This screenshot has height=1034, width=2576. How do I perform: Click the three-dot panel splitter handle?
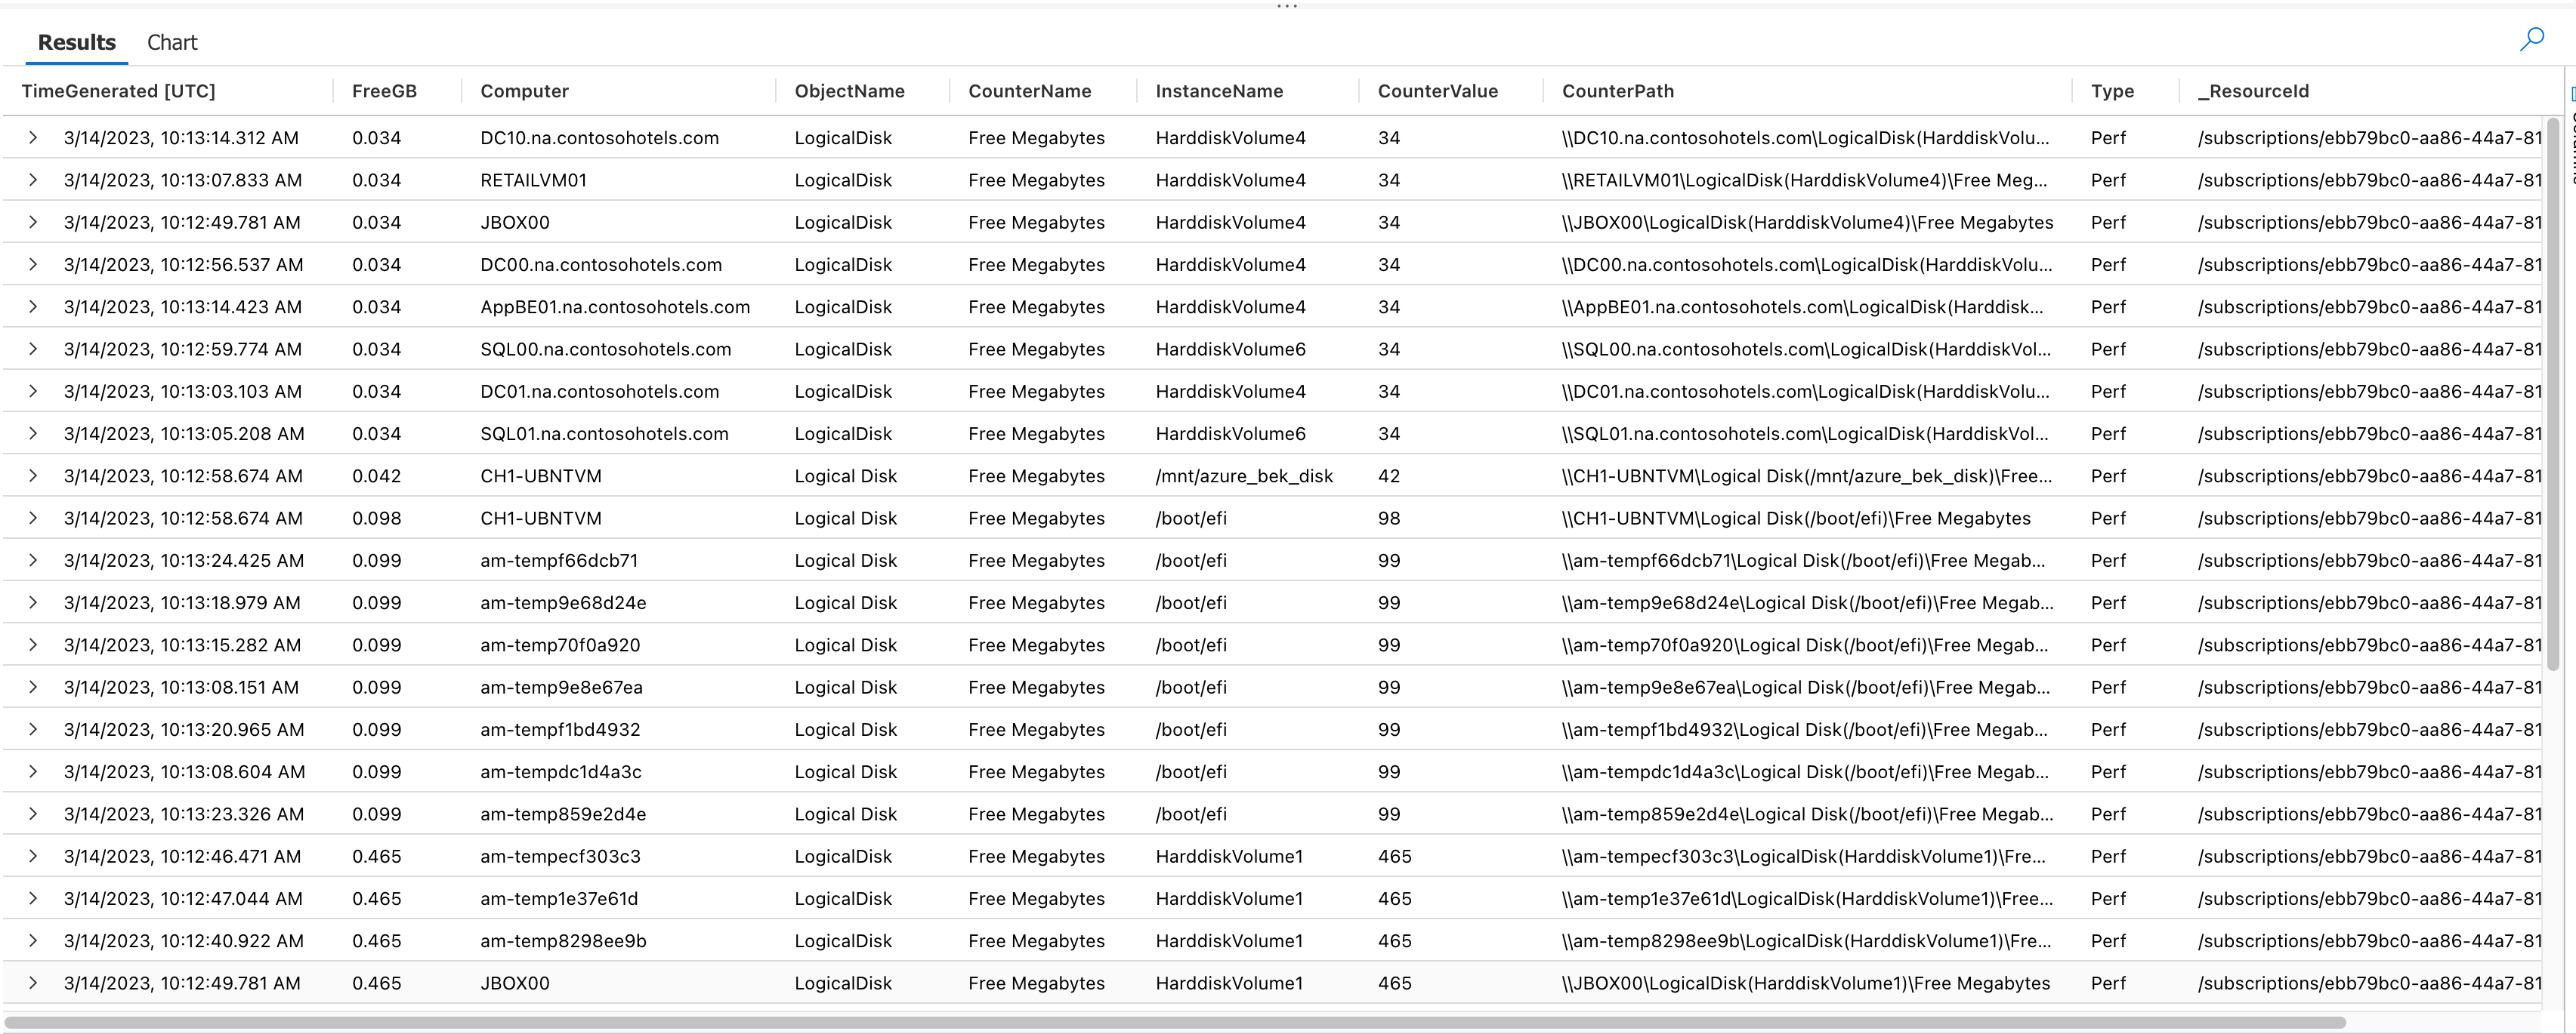(x=1287, y=6)
